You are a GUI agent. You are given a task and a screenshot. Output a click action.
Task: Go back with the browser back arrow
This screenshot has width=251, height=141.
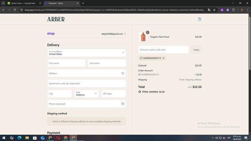click(x=4, y=10)
